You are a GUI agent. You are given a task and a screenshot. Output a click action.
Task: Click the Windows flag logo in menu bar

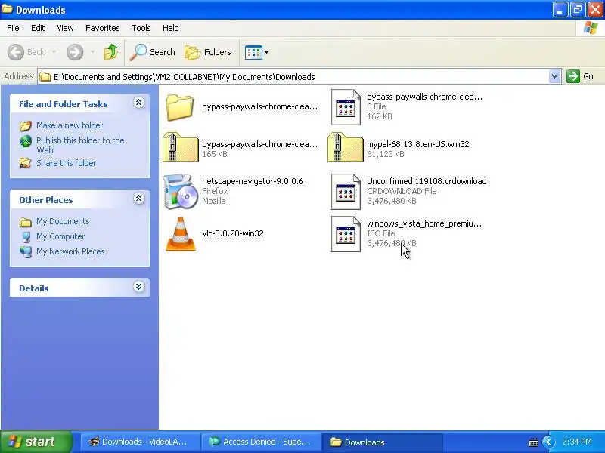pyautogui.click(x=591, y=28)
